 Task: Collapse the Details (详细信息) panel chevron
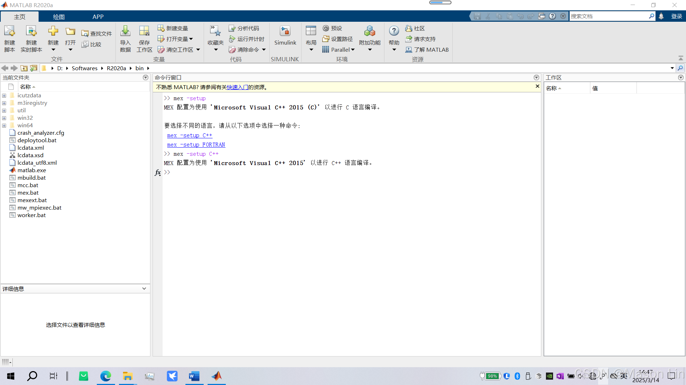tap(144, 289)
